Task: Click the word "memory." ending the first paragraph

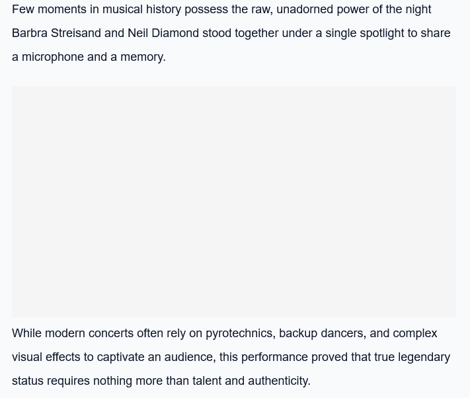Action: tap(143, 57)
